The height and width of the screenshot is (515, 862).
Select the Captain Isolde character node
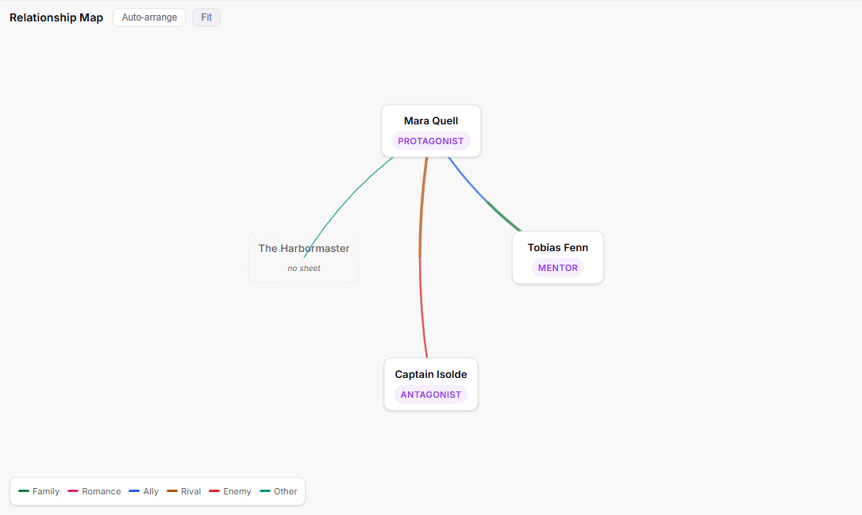[x=430, y=384]
